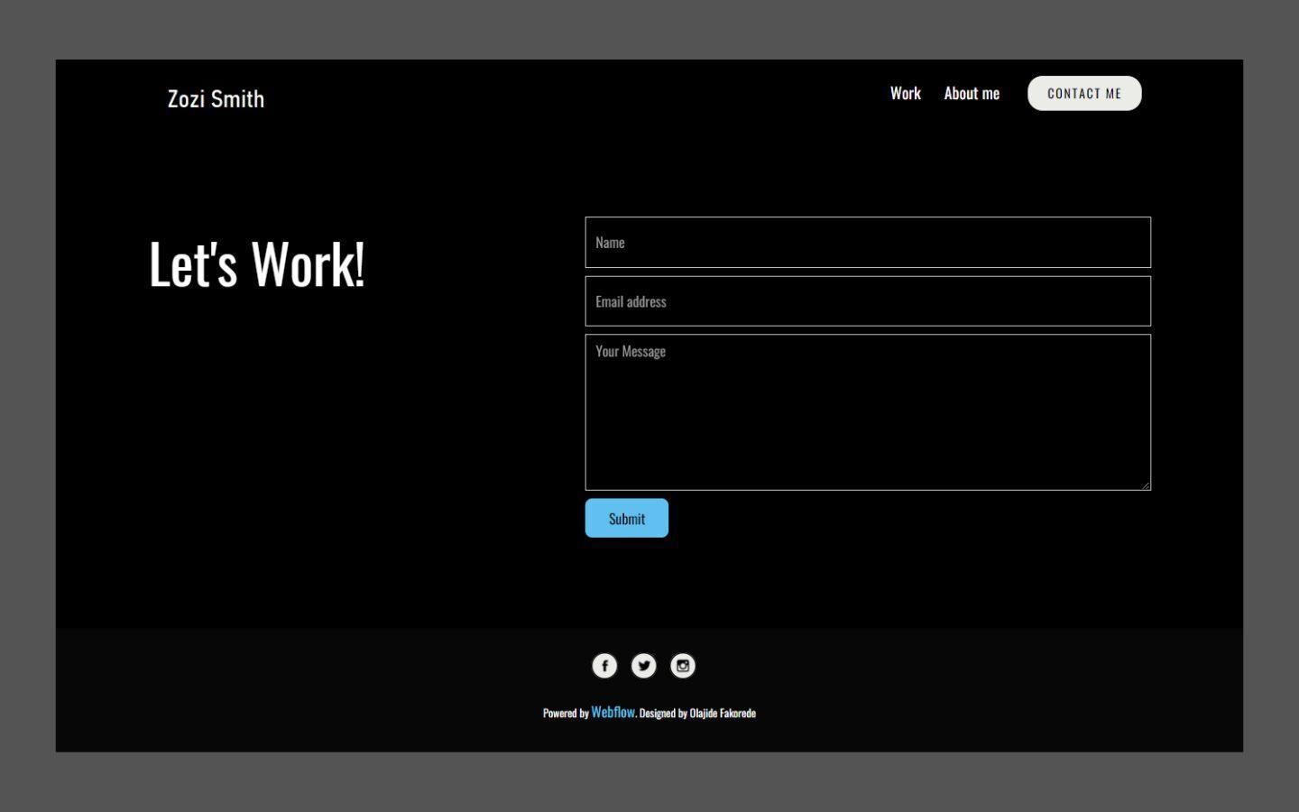Click the Let's Work! heading

(x=258, y=264)
